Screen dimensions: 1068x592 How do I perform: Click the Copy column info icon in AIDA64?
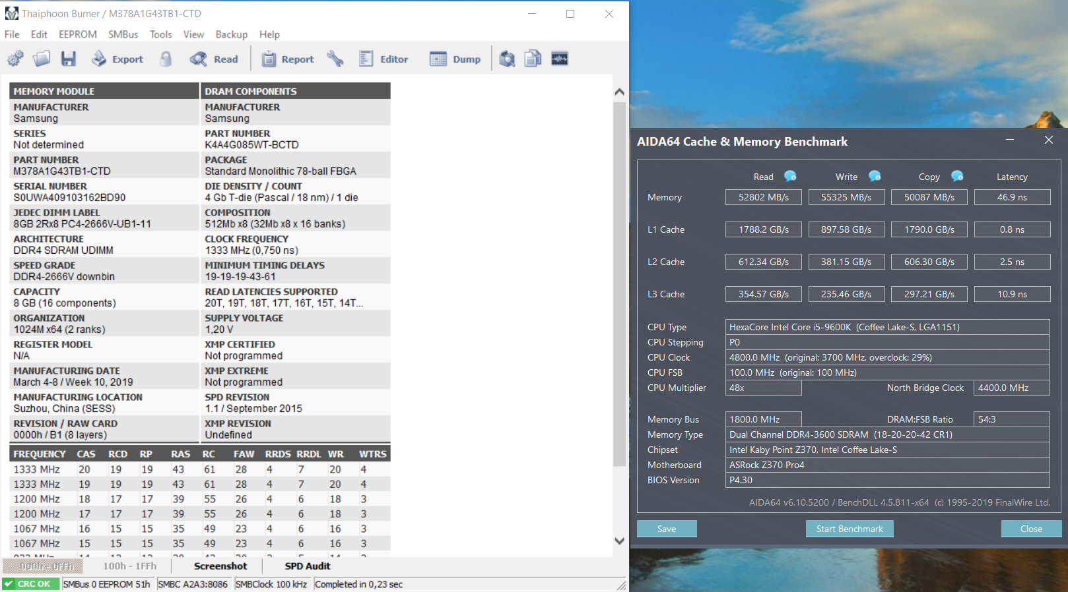point(957,176)
